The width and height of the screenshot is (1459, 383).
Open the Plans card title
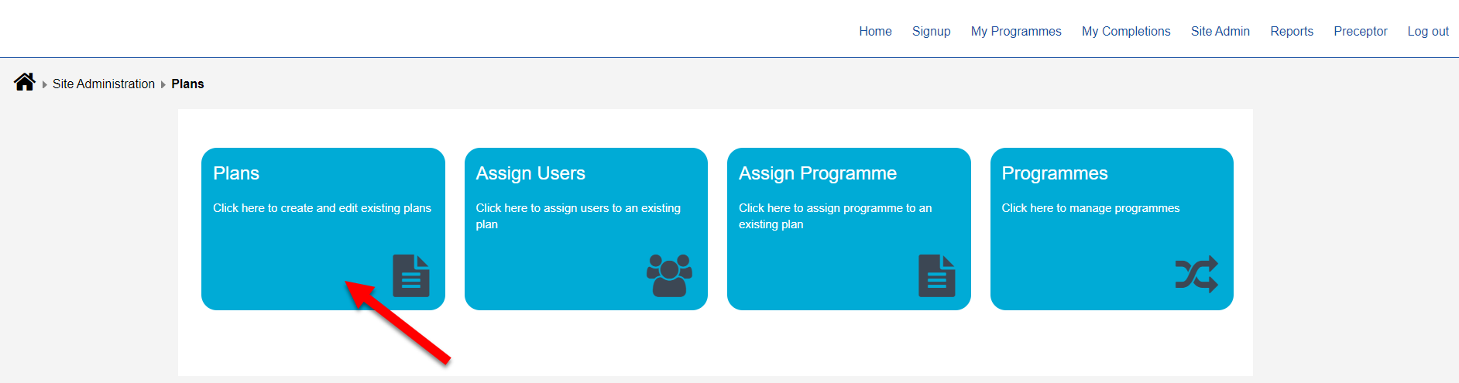(x=236, y=173)
